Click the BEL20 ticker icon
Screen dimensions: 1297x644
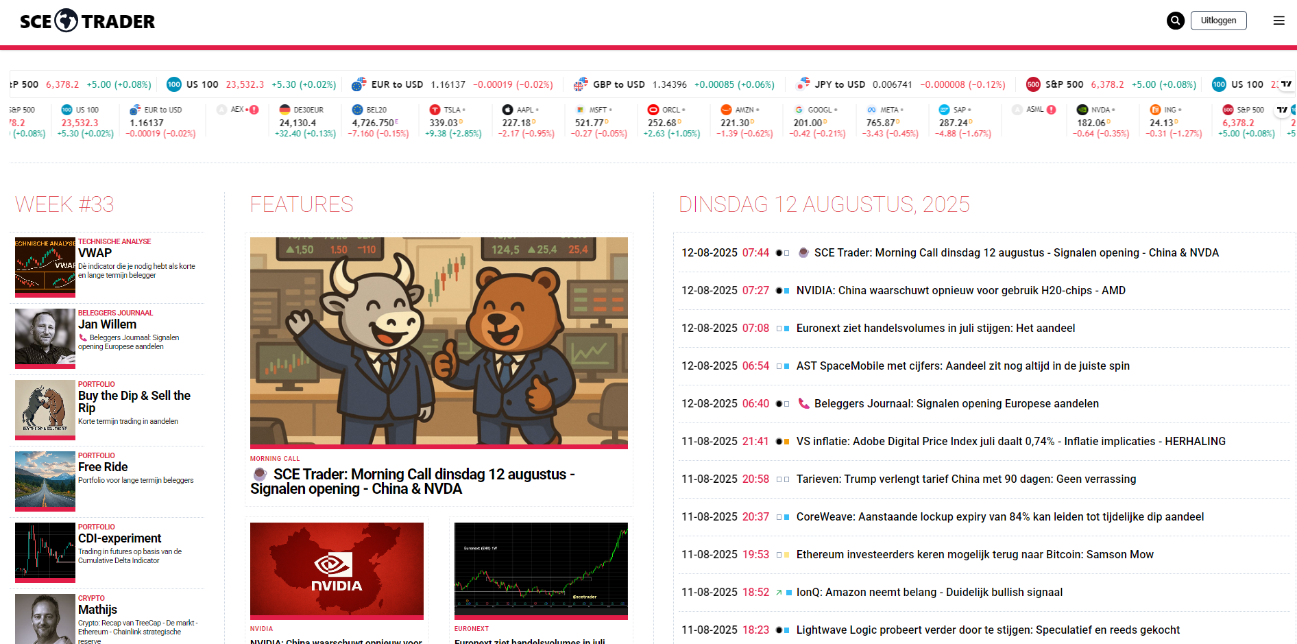(357, 110)
